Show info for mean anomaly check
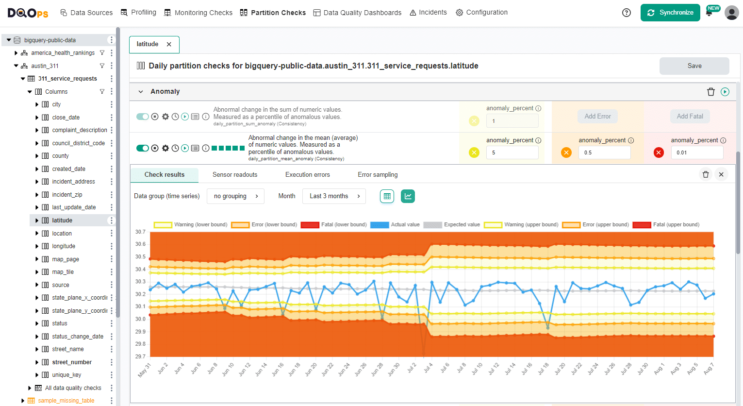Viewport: 743px width, 406px height. 206,148
